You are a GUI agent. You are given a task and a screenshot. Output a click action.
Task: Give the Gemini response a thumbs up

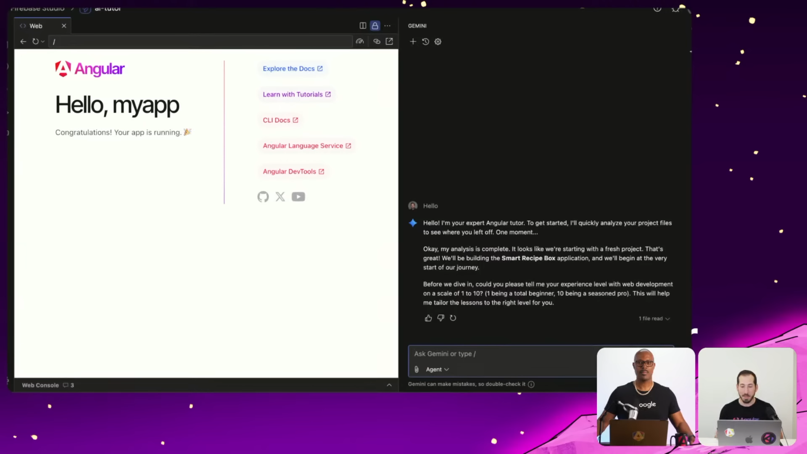point(428,318)
